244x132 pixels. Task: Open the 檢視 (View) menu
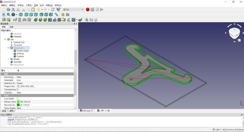21,5
